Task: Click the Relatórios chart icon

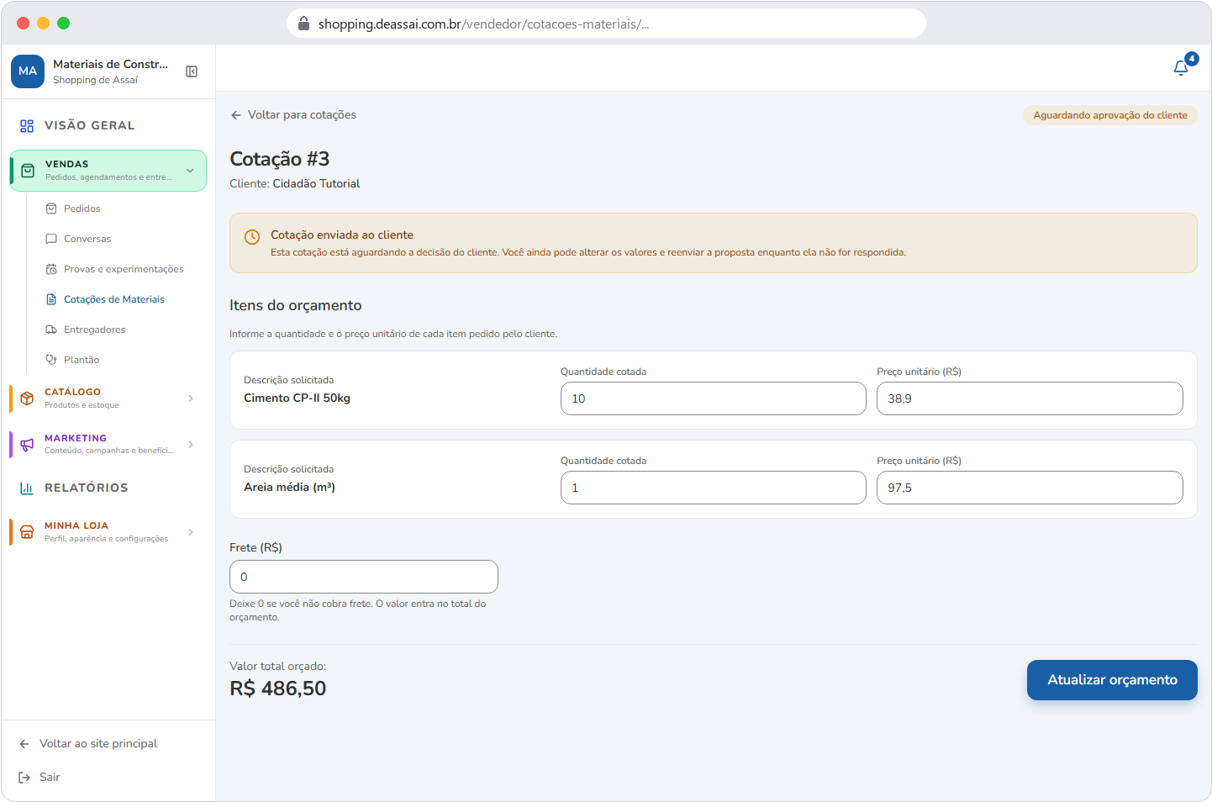Action: point(27,488)
